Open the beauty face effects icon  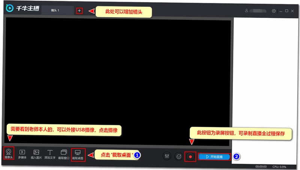coord(179,157)
